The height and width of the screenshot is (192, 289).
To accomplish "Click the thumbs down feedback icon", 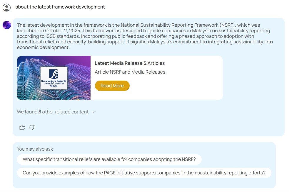I will point(32,127).
